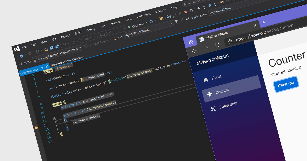Image resolution: width=307 pixels, height=161 pixels.
Task: Click the Step Over icon
Action: (209, 6)
